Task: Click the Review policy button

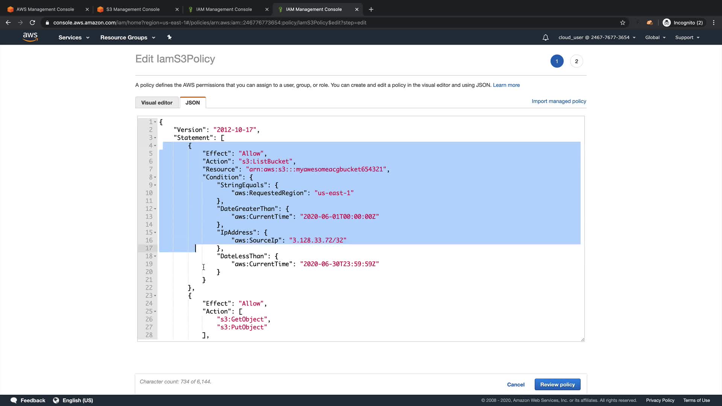Action: coord(557,385)
